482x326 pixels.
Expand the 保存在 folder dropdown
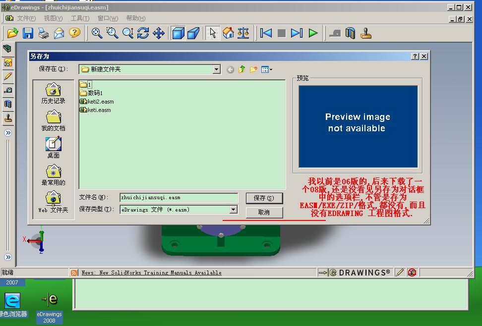click(216, 69)
